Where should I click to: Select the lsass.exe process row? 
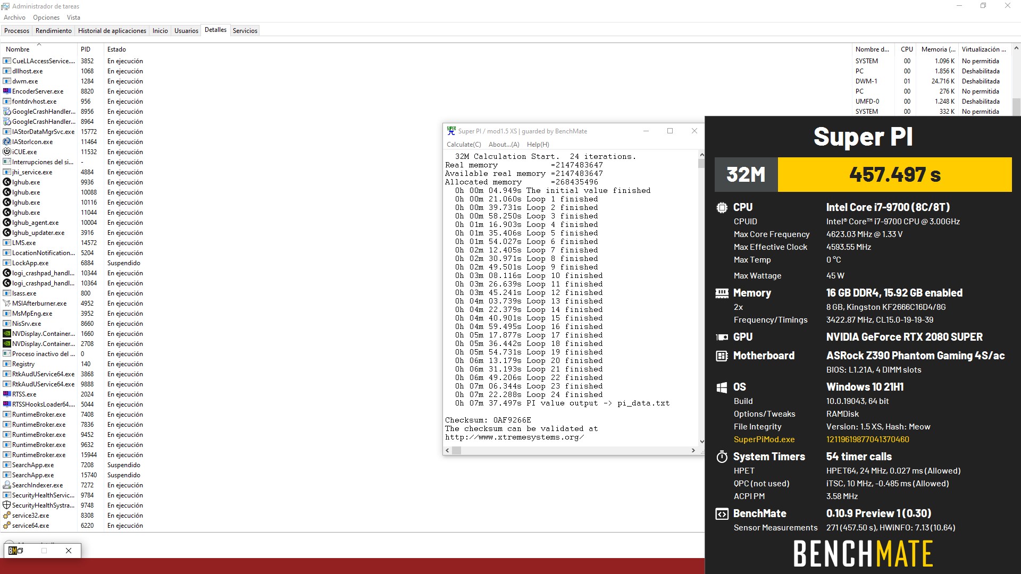tap(352, 293)
